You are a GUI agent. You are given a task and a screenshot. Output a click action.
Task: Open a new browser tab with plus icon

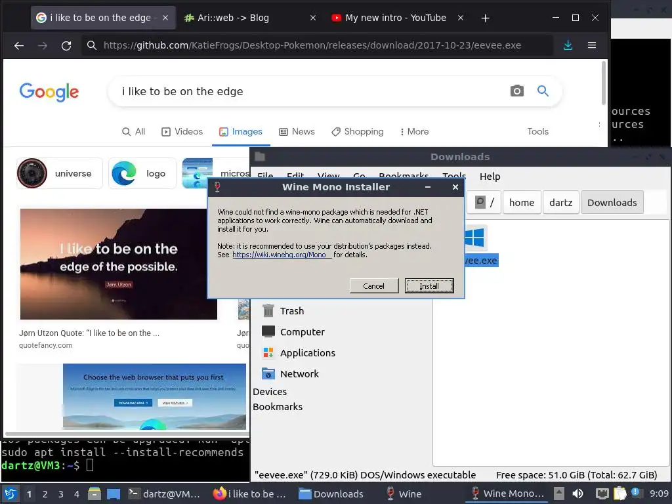pyautogui.click(x=485, y=18)
